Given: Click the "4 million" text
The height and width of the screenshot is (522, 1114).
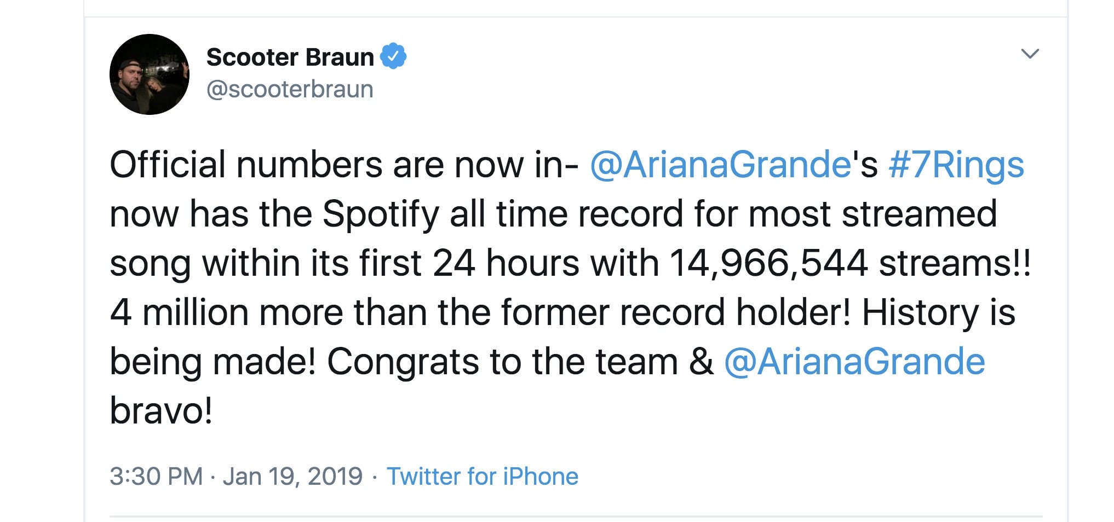Looking at the screenshot, I should [180, 312].
